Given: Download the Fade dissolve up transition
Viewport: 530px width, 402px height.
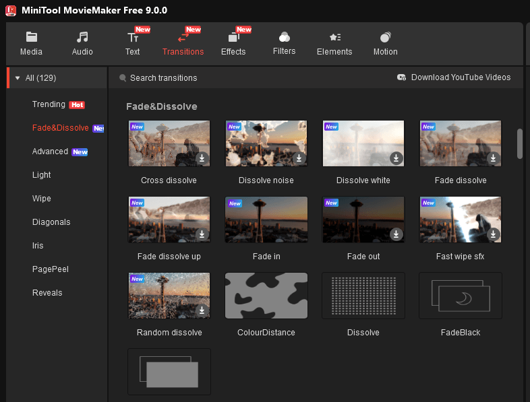Looking at the screenshot, I should [x=202, y=234].
